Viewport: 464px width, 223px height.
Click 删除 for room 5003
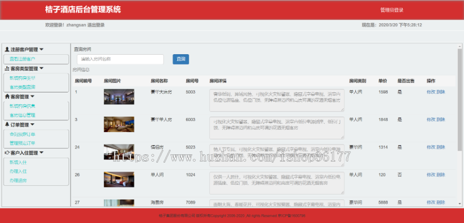coord(441,92)
